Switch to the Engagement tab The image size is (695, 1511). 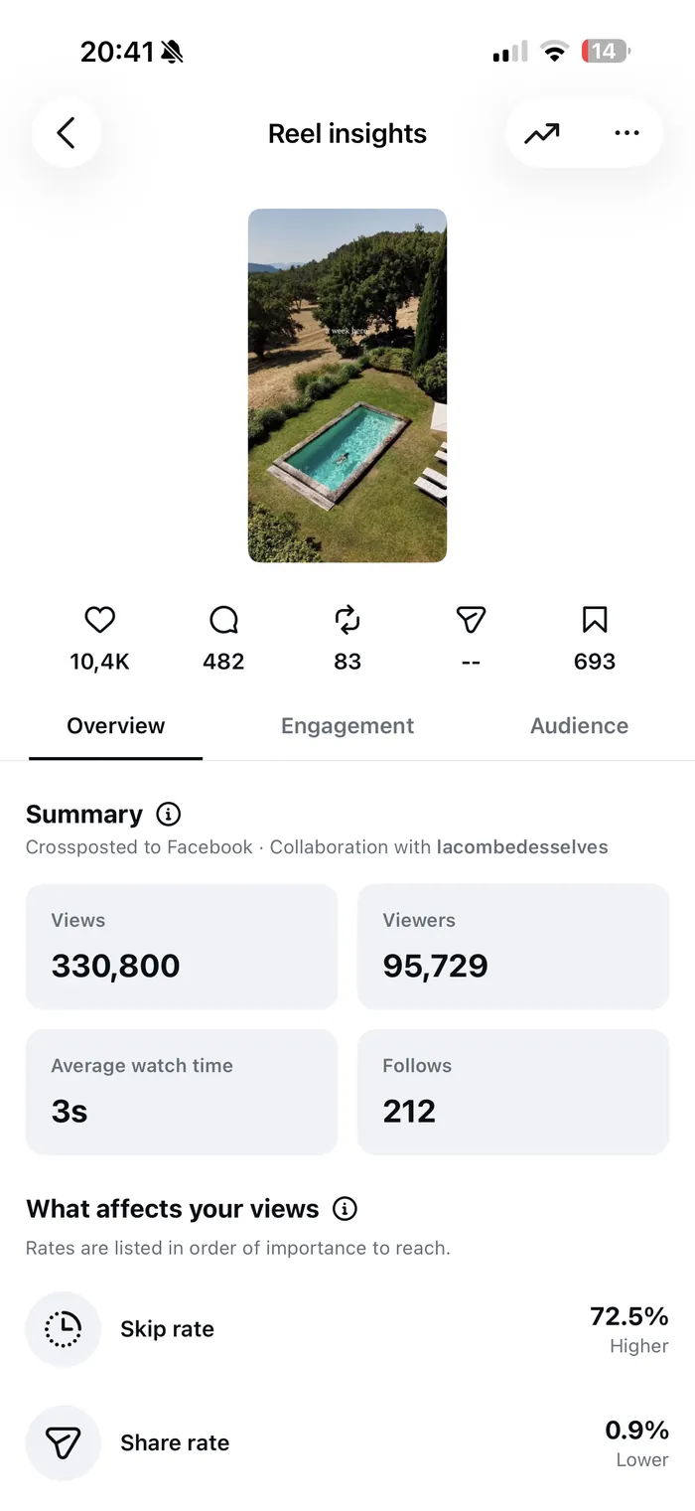point(347,726)
